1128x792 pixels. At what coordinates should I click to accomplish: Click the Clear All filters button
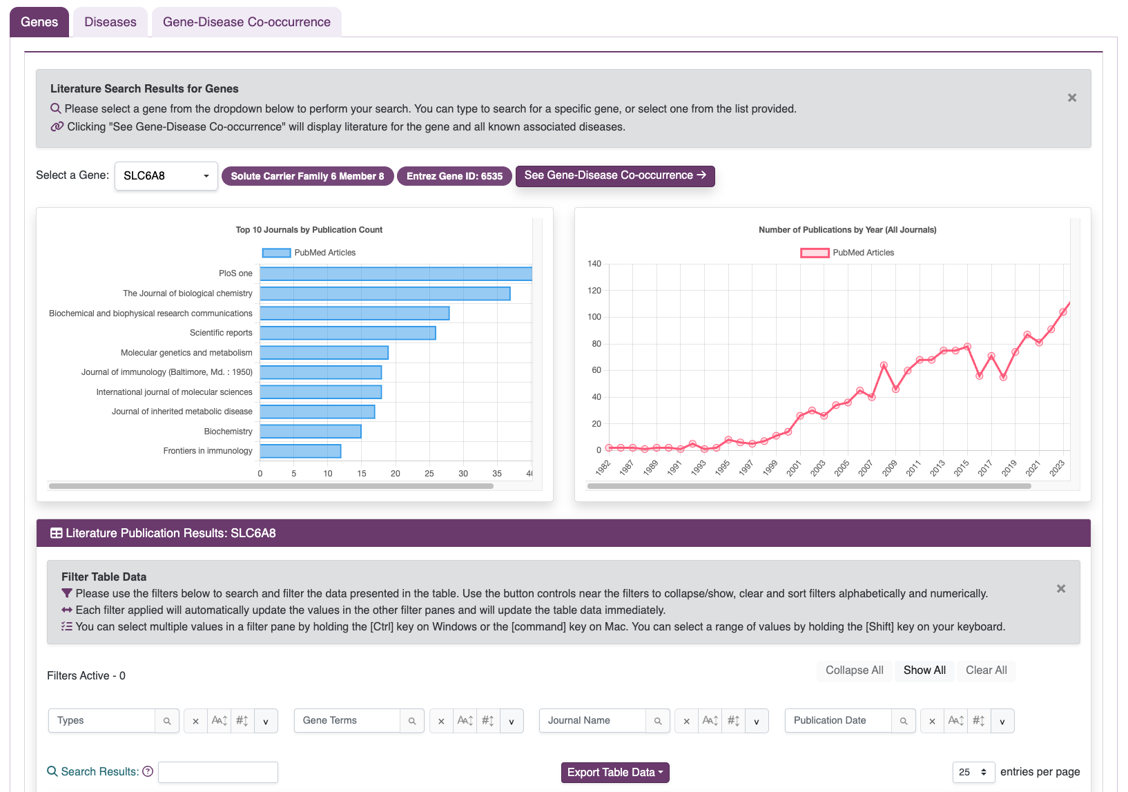[986, 670]
